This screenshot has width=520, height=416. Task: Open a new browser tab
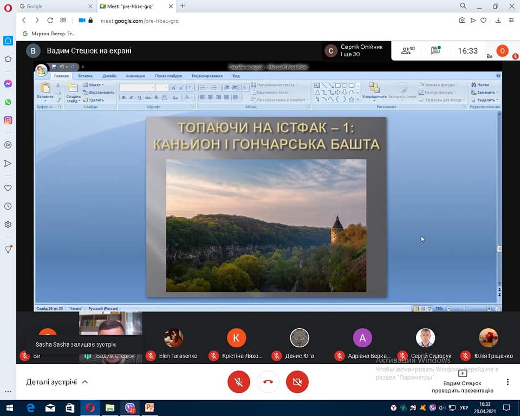click(183, 6)
